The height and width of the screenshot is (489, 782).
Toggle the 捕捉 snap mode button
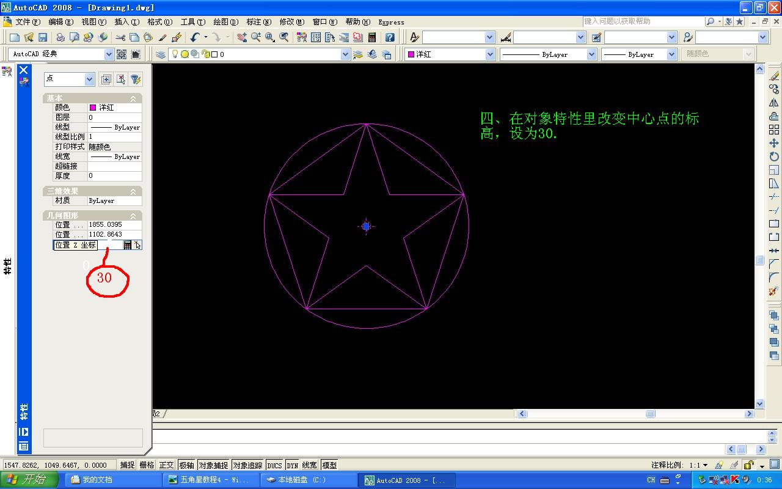point(127,465)
